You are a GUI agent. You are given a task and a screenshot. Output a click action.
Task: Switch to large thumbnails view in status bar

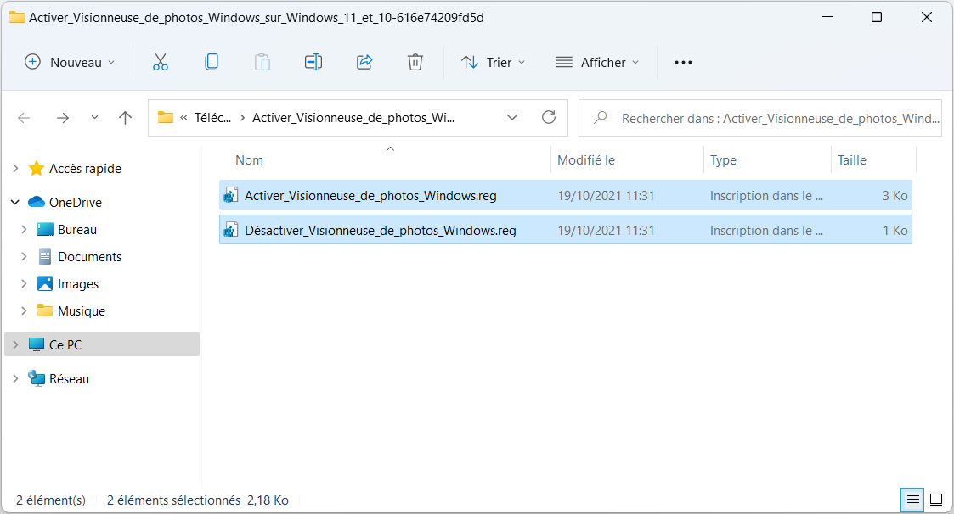(x=936, y=500)
